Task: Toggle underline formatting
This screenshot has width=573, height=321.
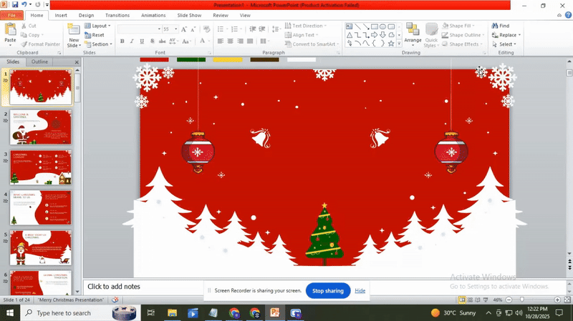Action: coord(142,41)
